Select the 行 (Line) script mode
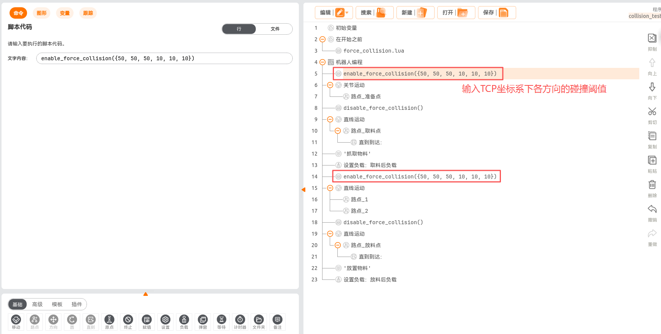The width and height of the screenshot is (661, 334). 239,29
